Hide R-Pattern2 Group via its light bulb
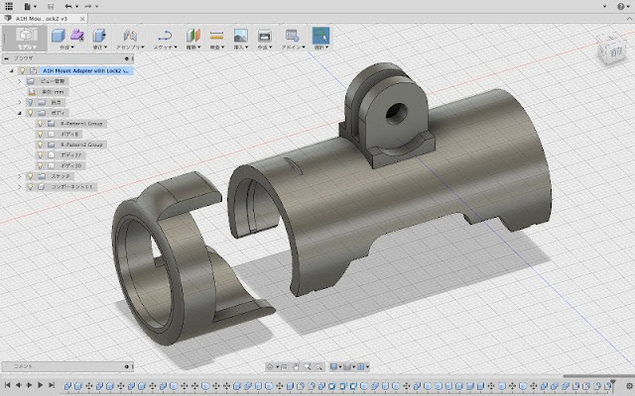 click(40, 145)
